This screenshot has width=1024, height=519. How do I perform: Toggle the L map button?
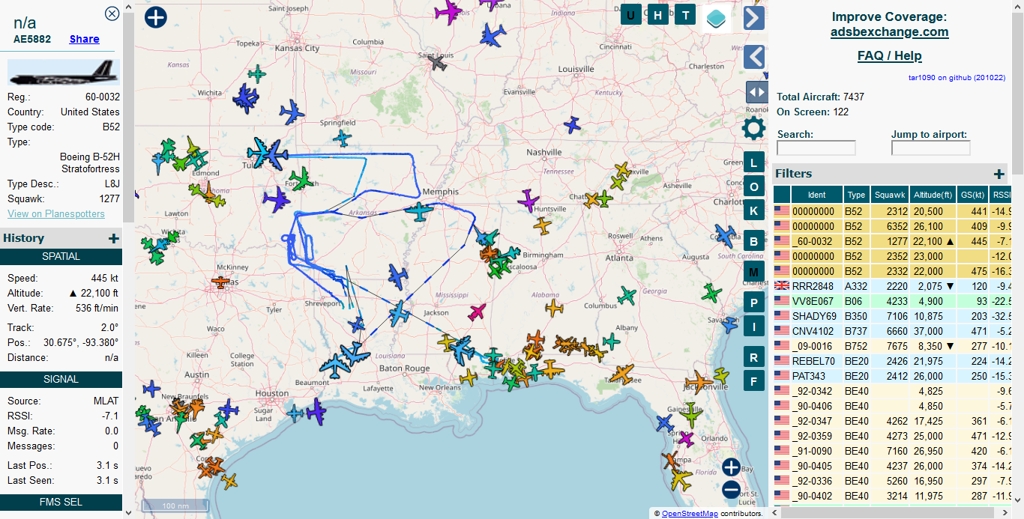(753, 163)
